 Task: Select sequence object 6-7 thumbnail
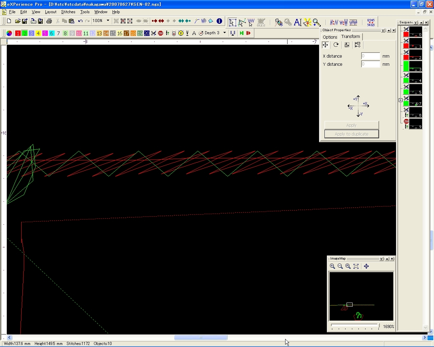click(416, 101)
